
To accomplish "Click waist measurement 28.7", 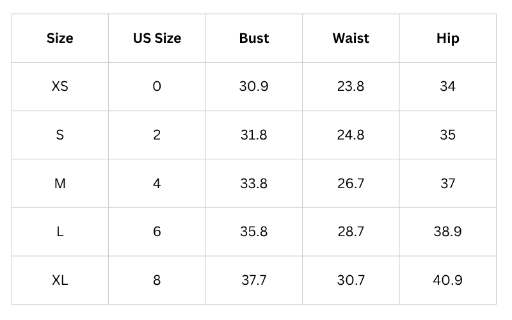I will coord(351,232).
